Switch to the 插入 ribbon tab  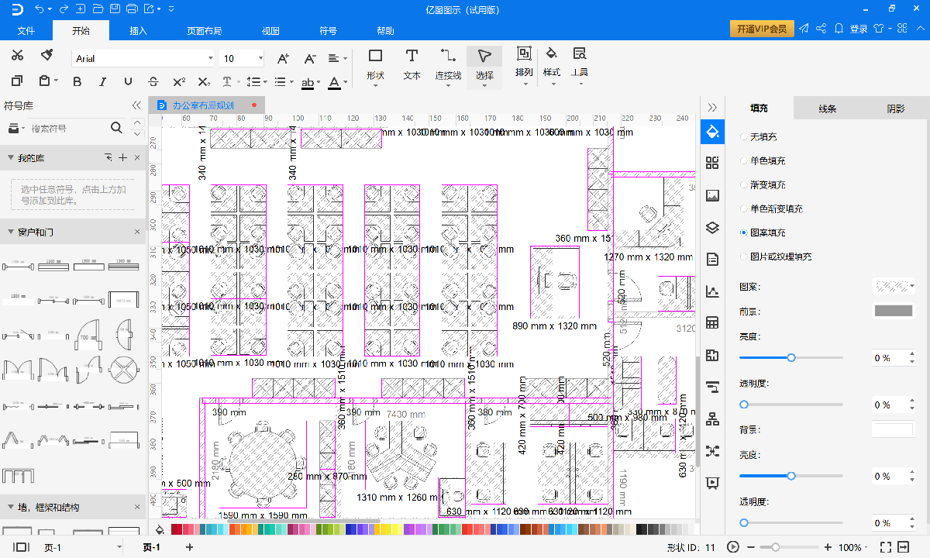click(x=138, y=31)
